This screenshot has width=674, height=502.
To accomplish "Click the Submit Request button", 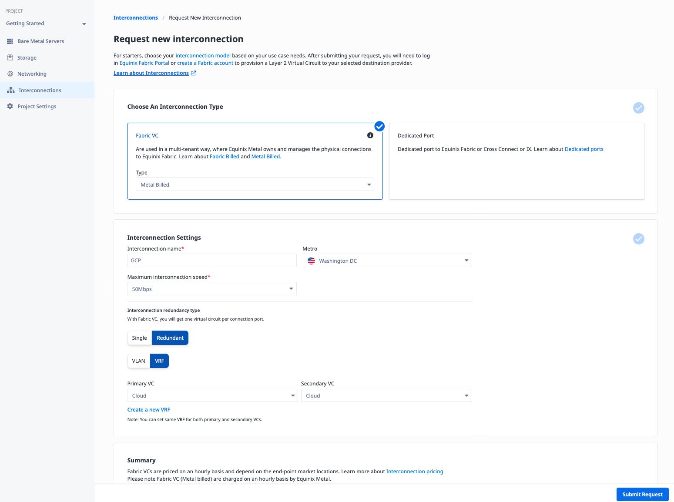I will 642,494.
